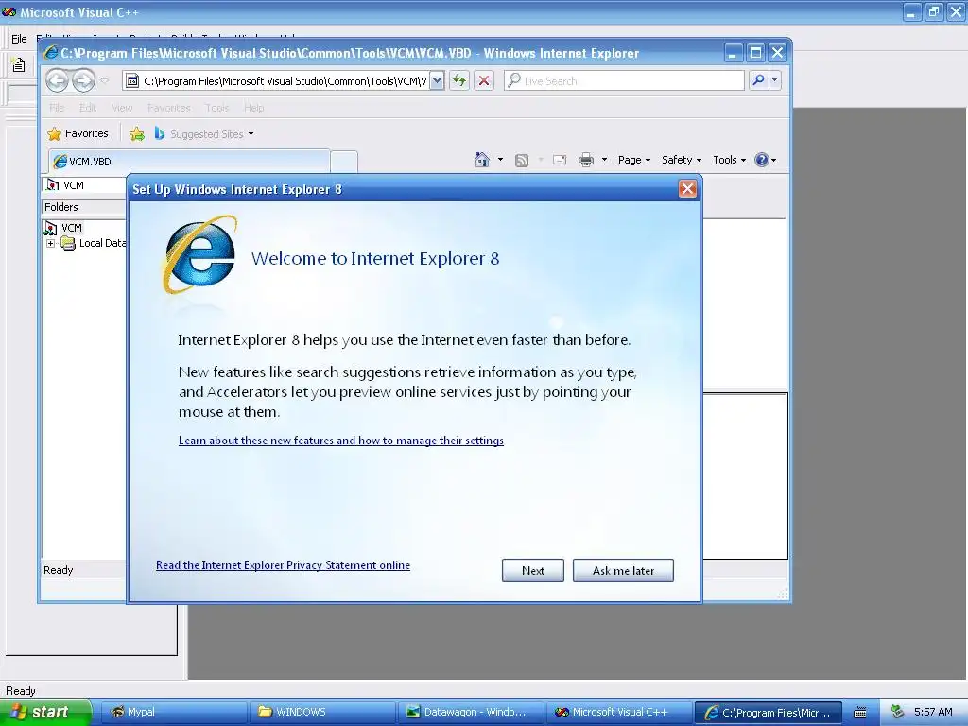Open a new blank IE tab
The image size is (968, 726).
coord(344,162)
